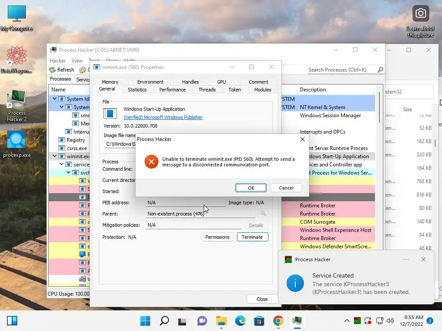Select the Processes tab in the main window
This screenshot has height=331, width=442.
pyautogui.click(x=60, y=79)
